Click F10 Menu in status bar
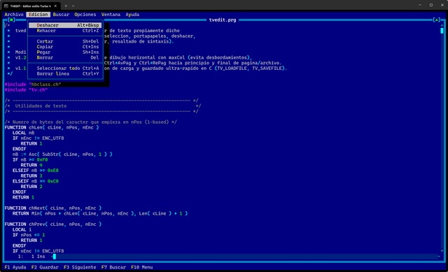The height and width of the screenshot is (272, 448). [141, 267]
